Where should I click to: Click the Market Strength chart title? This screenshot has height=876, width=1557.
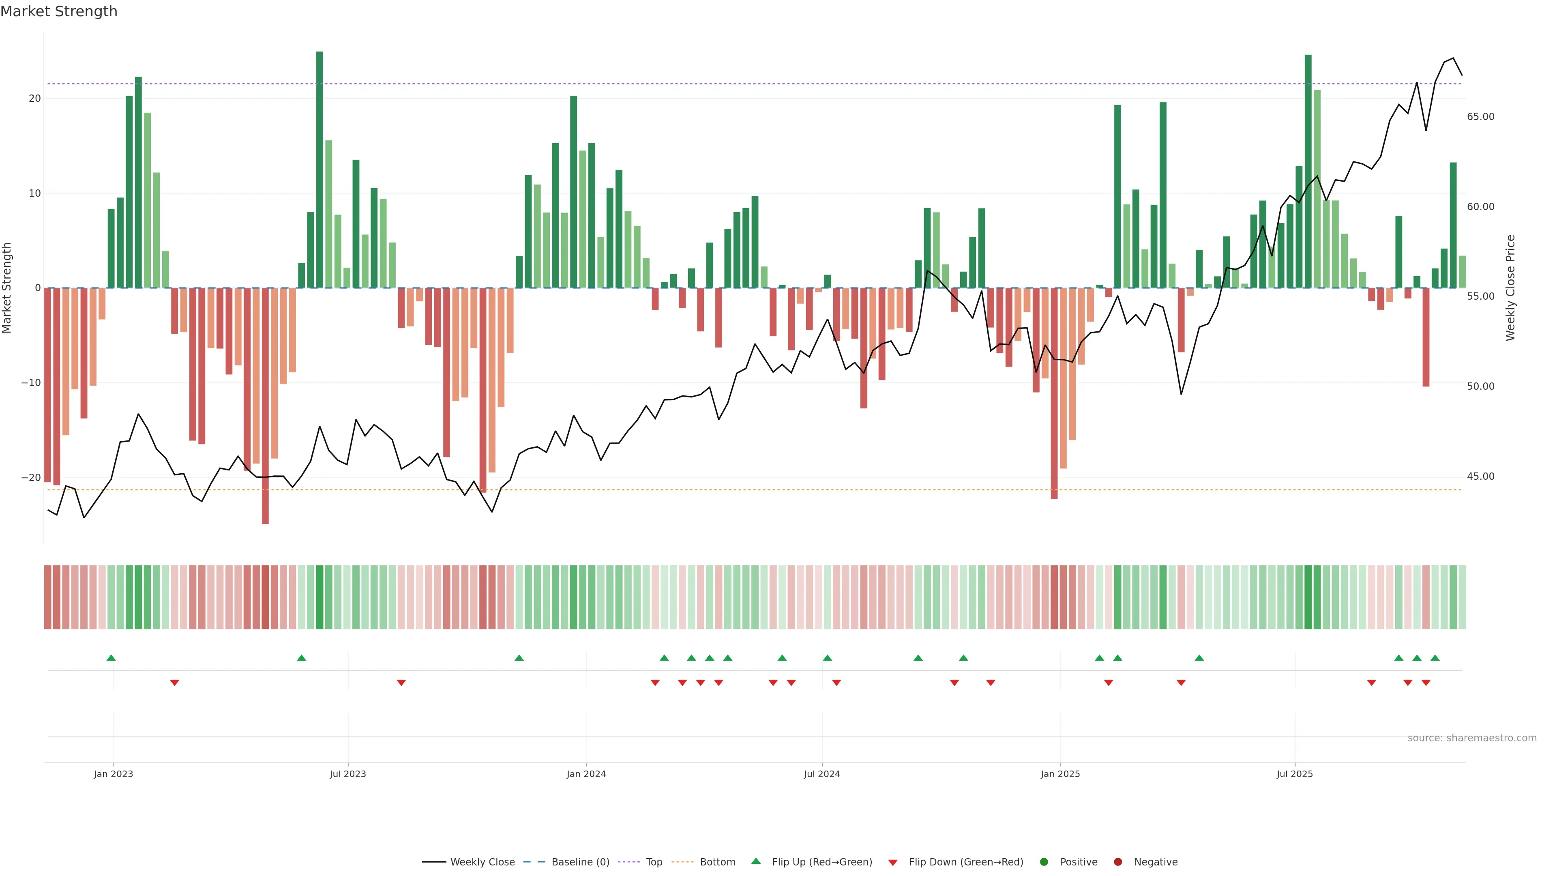tap(59, 11)
